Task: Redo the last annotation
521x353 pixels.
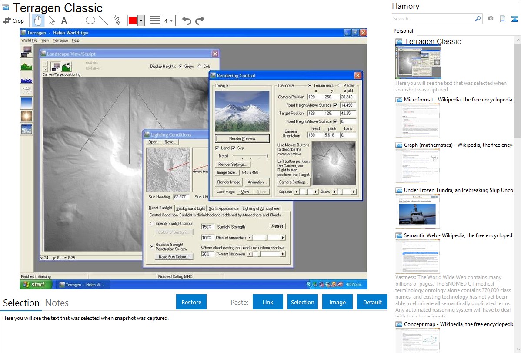Action: pyautogui.click(x=200, y=20)
